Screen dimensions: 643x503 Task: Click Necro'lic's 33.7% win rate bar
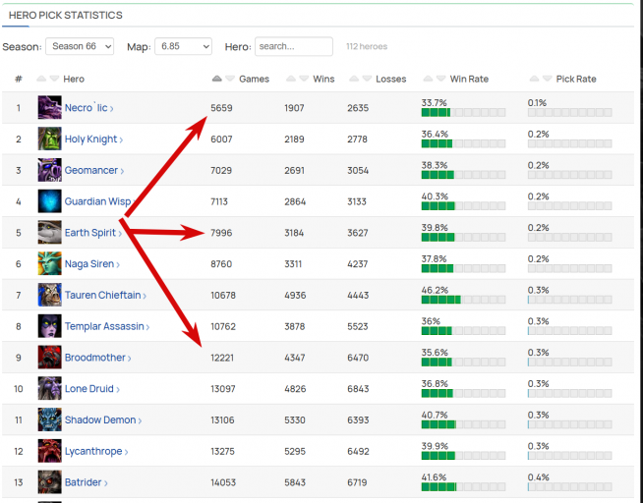pyautogui.click(x=463, y=113)
